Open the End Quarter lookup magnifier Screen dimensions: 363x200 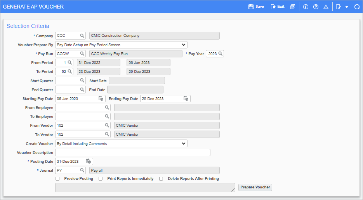82,90
